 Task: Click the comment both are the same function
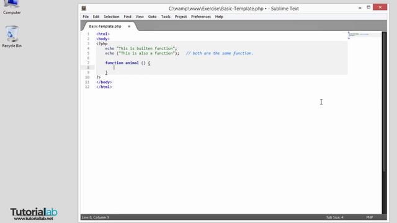[x=219, y=53]
